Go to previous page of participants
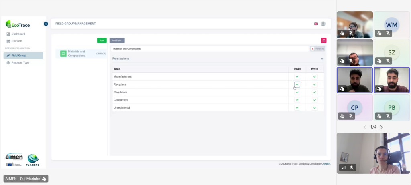The image size is (411, 185). point(365,127)
